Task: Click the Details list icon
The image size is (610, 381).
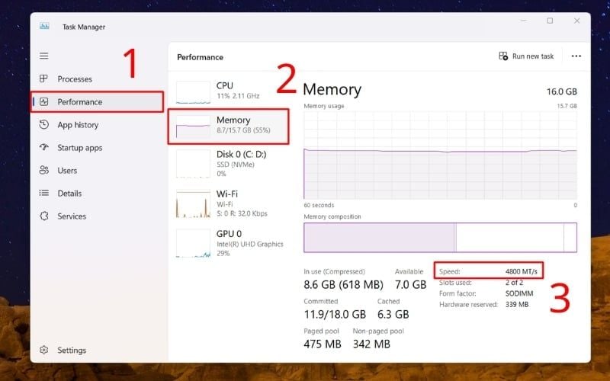Action: point(43,194)
